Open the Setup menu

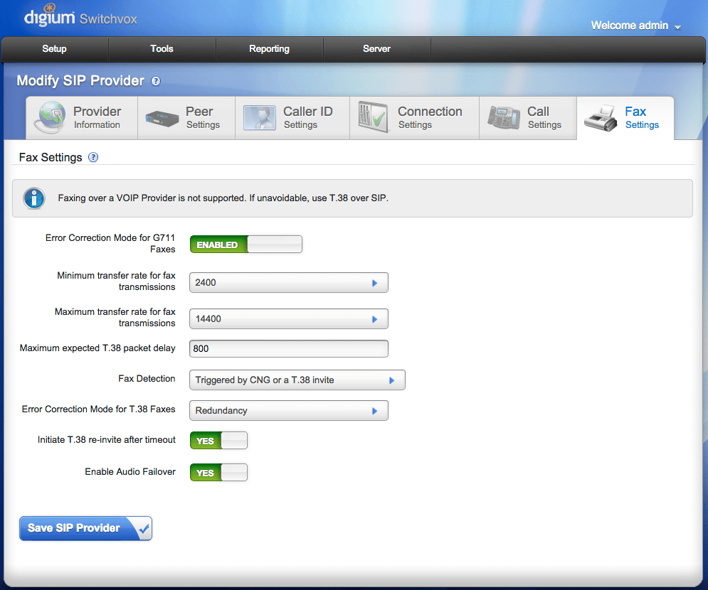coord(54,49)
